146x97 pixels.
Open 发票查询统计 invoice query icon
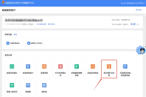(x=28, y=66)
